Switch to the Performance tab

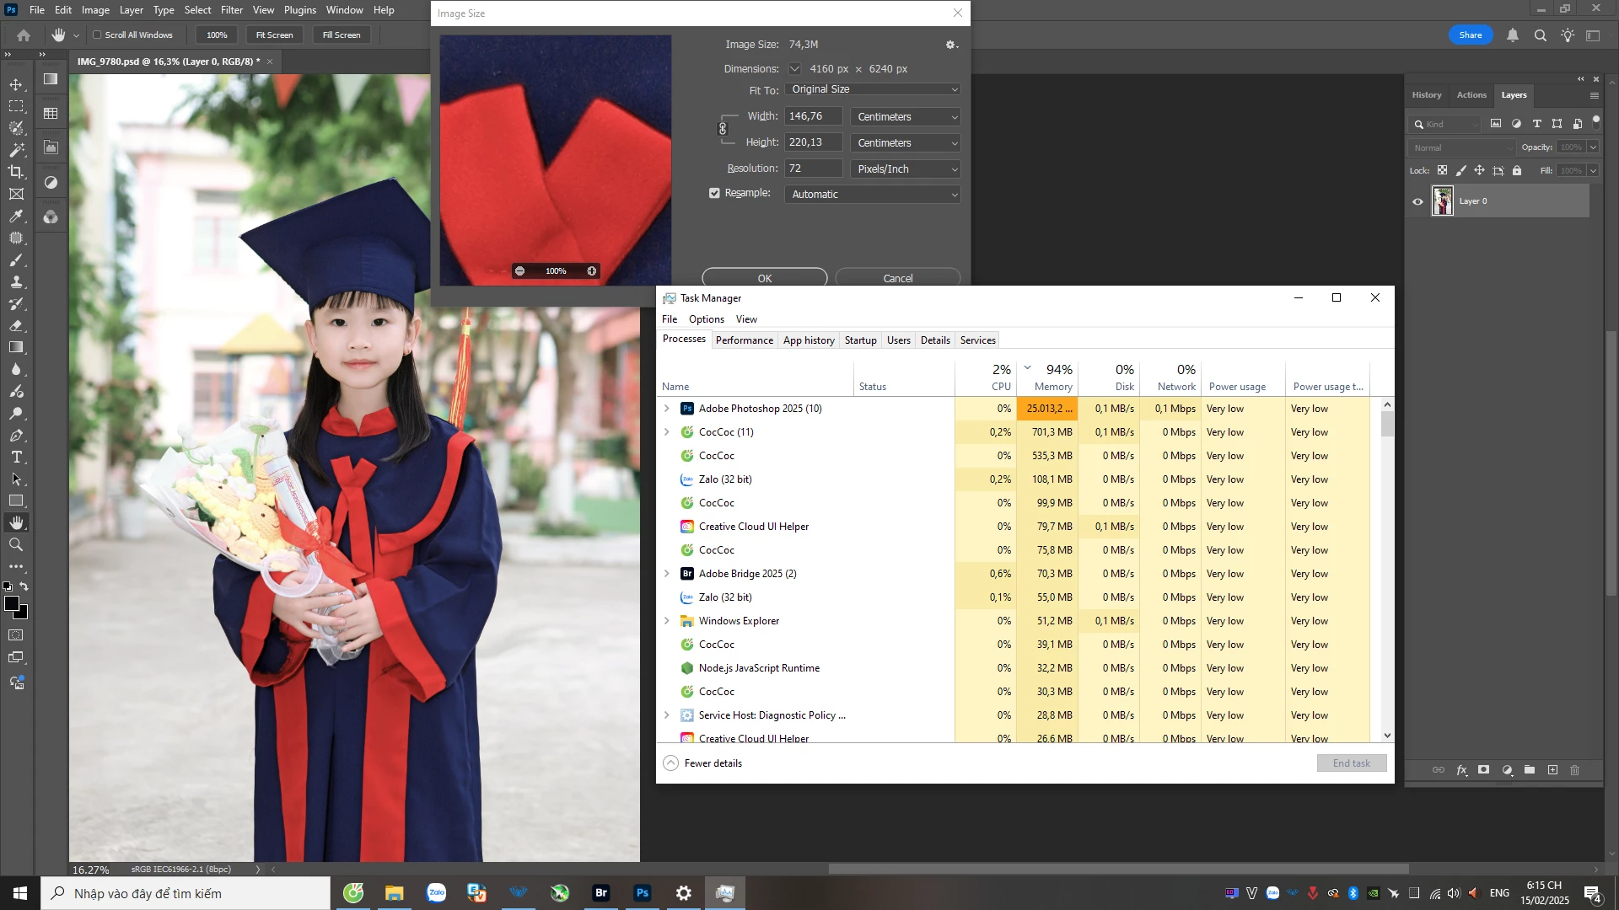[744, 340]
